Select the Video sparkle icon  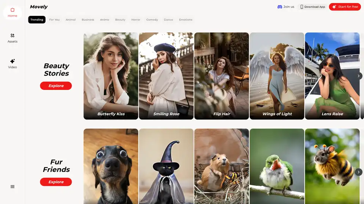point(12,61)
